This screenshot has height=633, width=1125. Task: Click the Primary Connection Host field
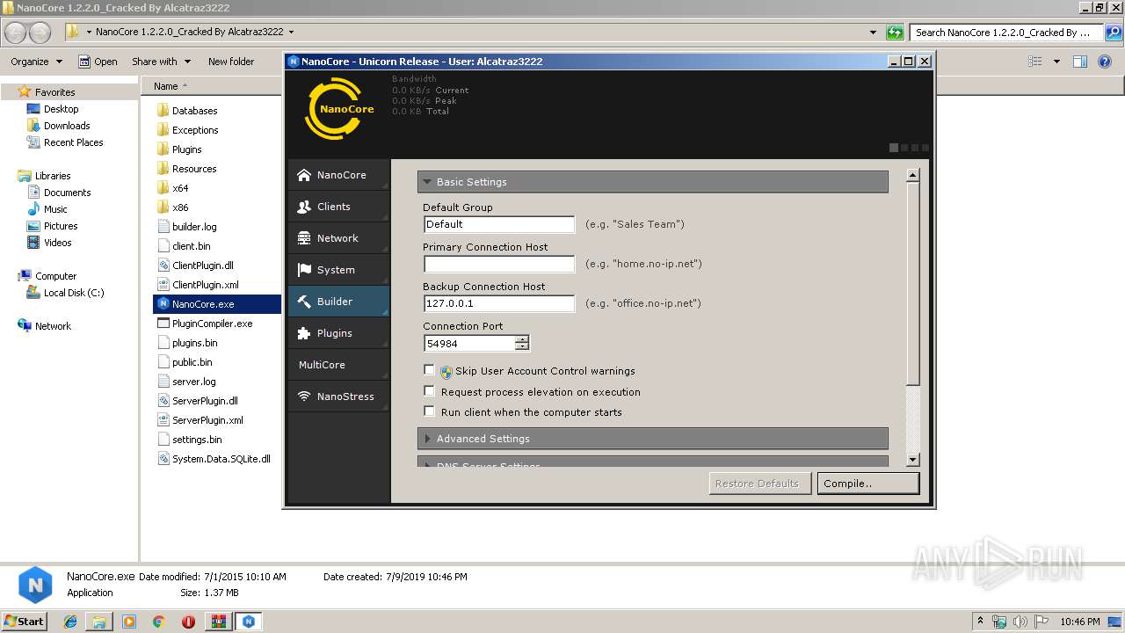pos(499,264)
